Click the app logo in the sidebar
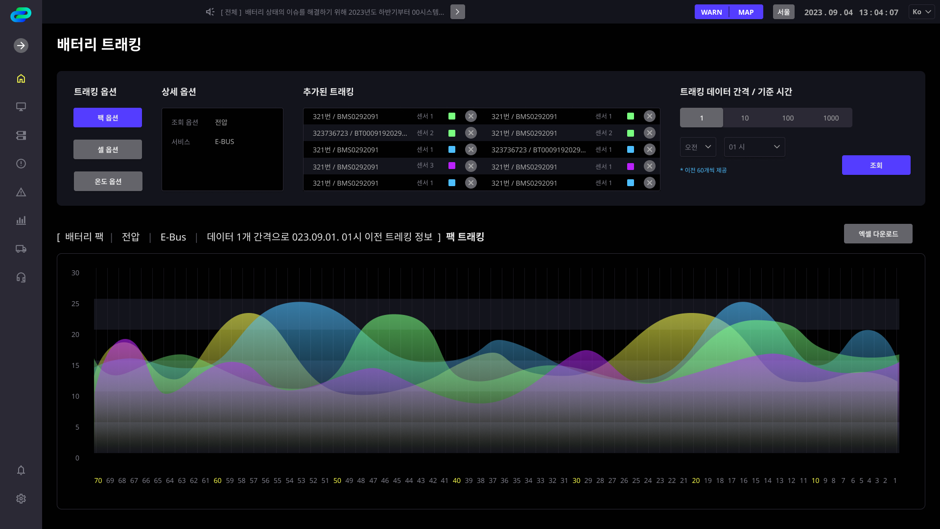The height and width of the screenshot is (529, 940). (x=21, y=15)
